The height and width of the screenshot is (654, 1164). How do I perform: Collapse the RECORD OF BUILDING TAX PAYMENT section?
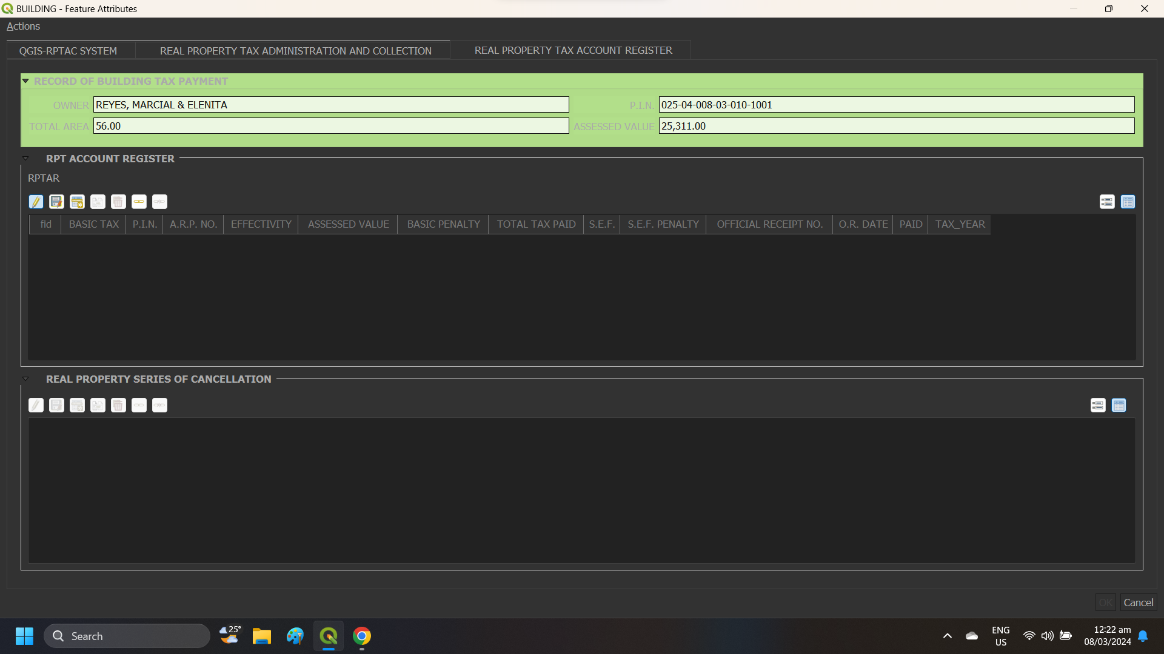click(25, 81)
